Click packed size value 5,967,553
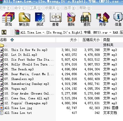 point(92,65)
